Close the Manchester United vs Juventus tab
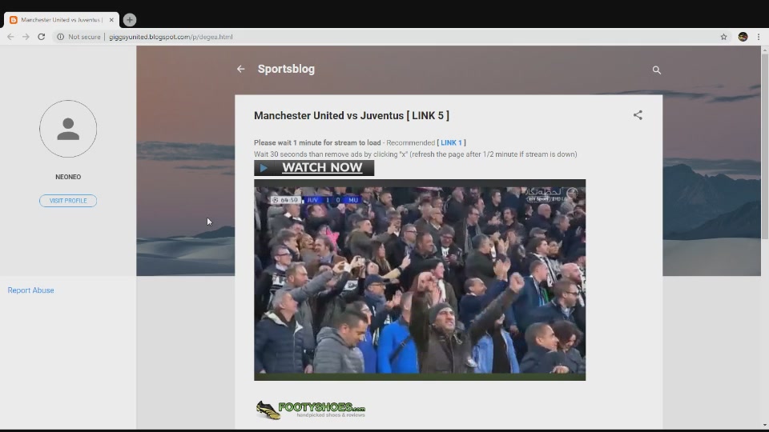This screenshot has height=432, width=769. [x=111, y=20]
